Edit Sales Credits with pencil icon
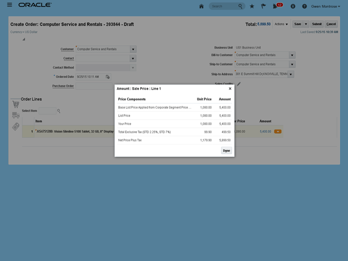Viewport: 348px width, 261px height. tap(239, 84)
